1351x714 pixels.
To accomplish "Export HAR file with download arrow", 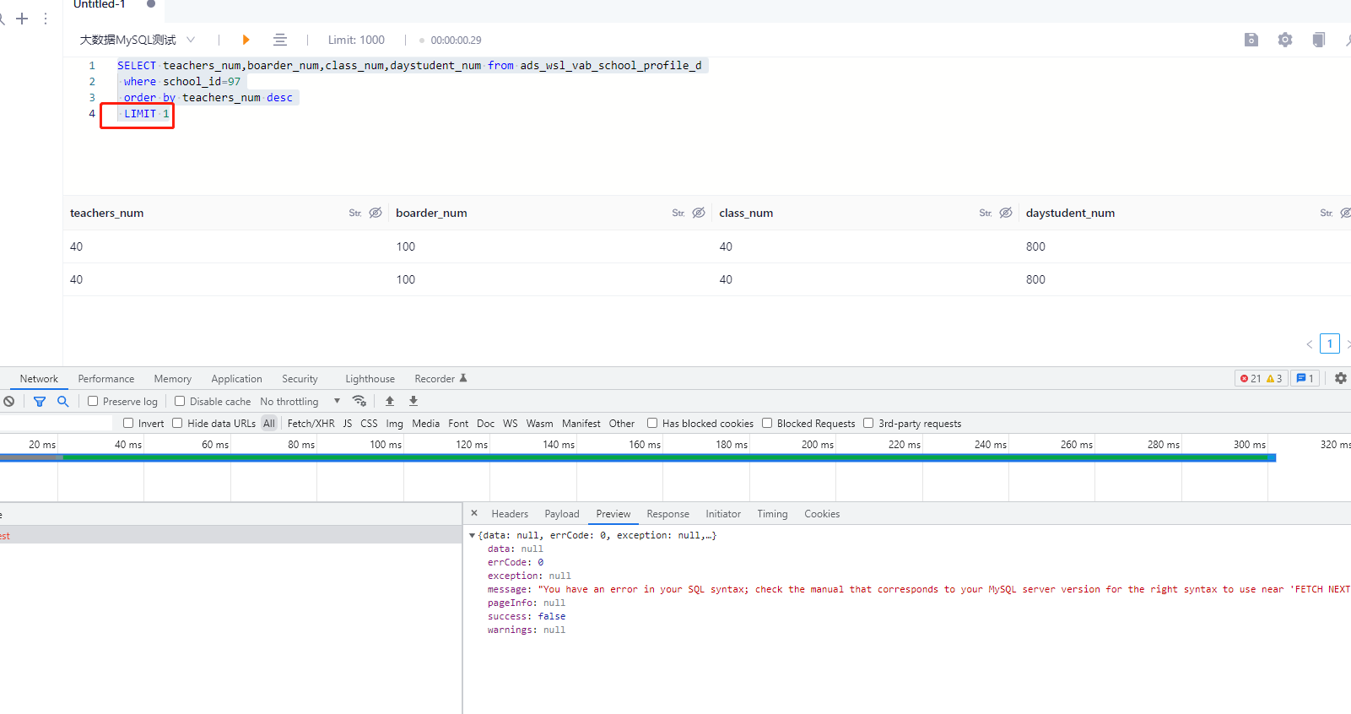I will click(413, 401).
